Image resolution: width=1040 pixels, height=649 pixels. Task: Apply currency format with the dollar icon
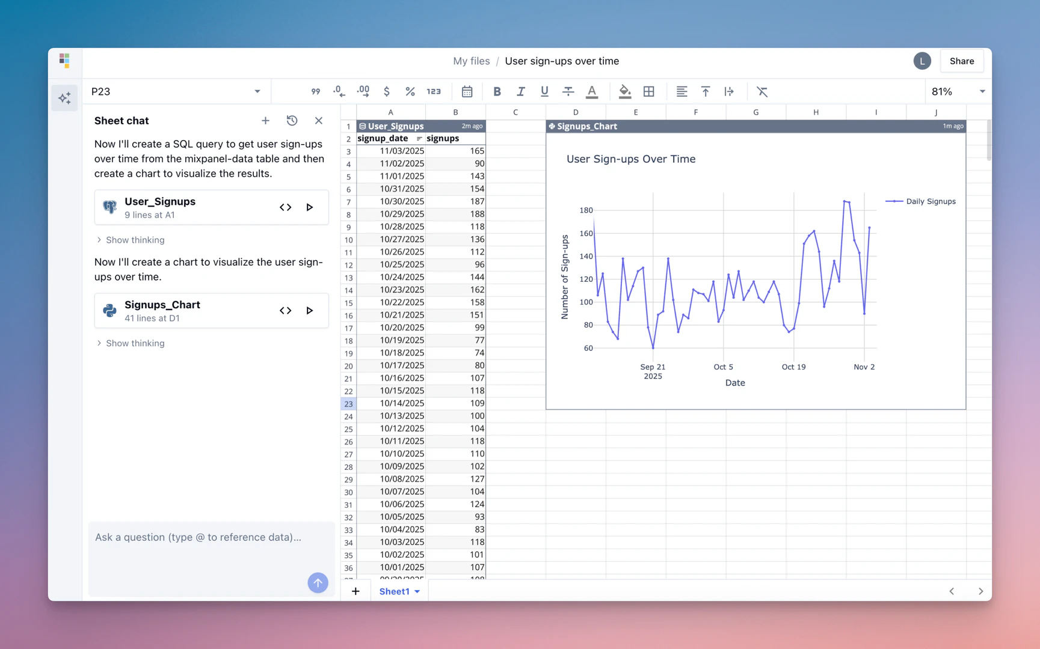click(x=387, y=91)
